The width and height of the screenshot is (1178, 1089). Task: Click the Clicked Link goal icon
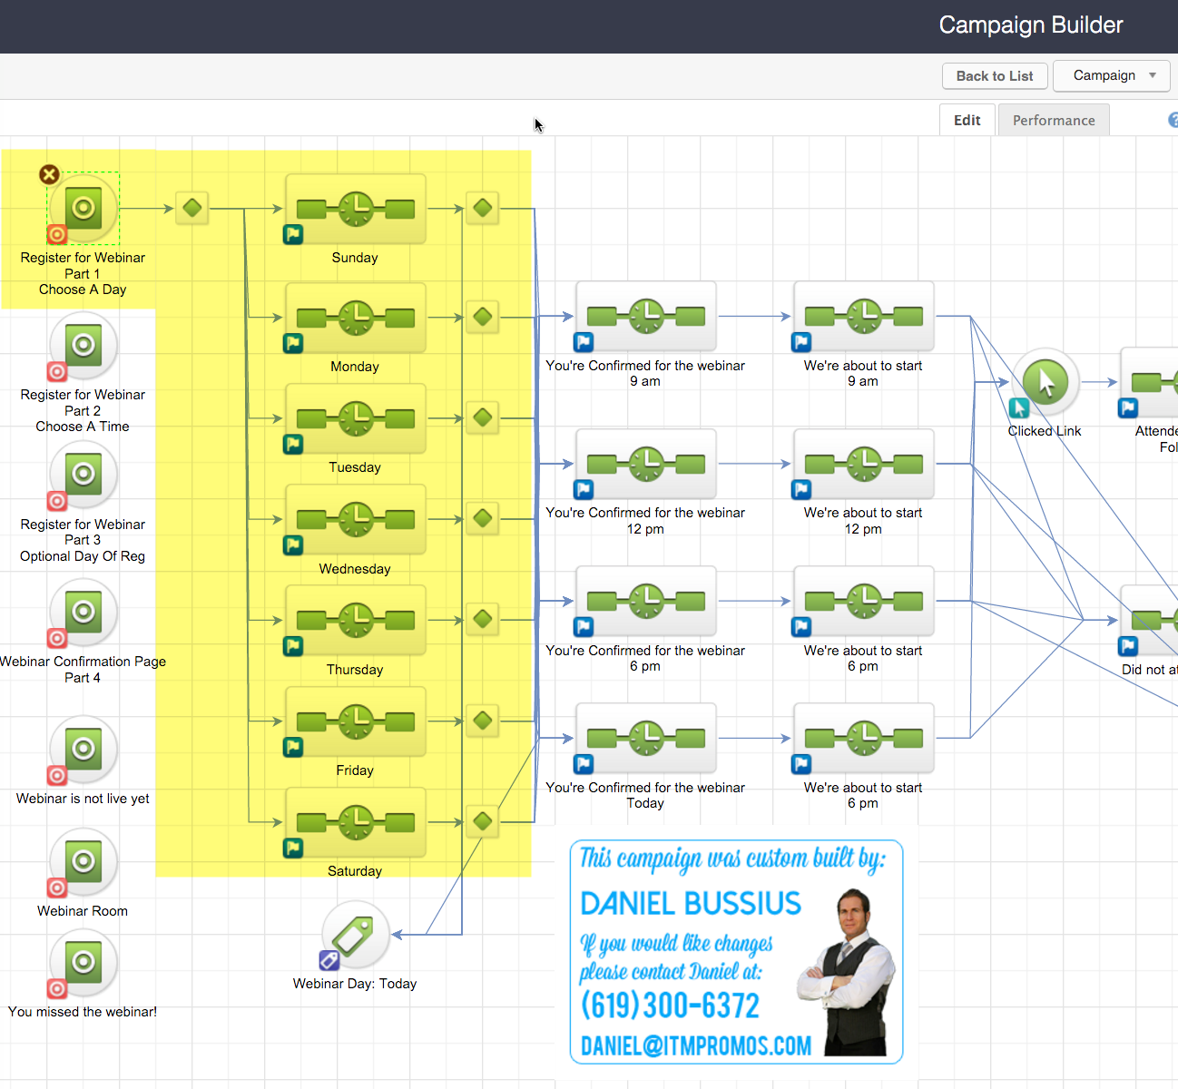coord(1045,383)
